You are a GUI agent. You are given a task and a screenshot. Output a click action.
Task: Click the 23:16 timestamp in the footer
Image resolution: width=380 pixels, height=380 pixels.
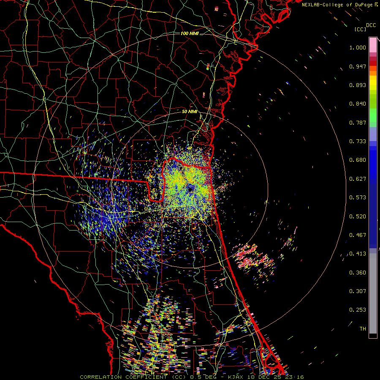click(295, 377)
